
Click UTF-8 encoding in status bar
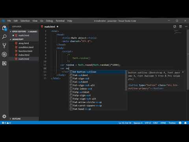coord(148,123)
